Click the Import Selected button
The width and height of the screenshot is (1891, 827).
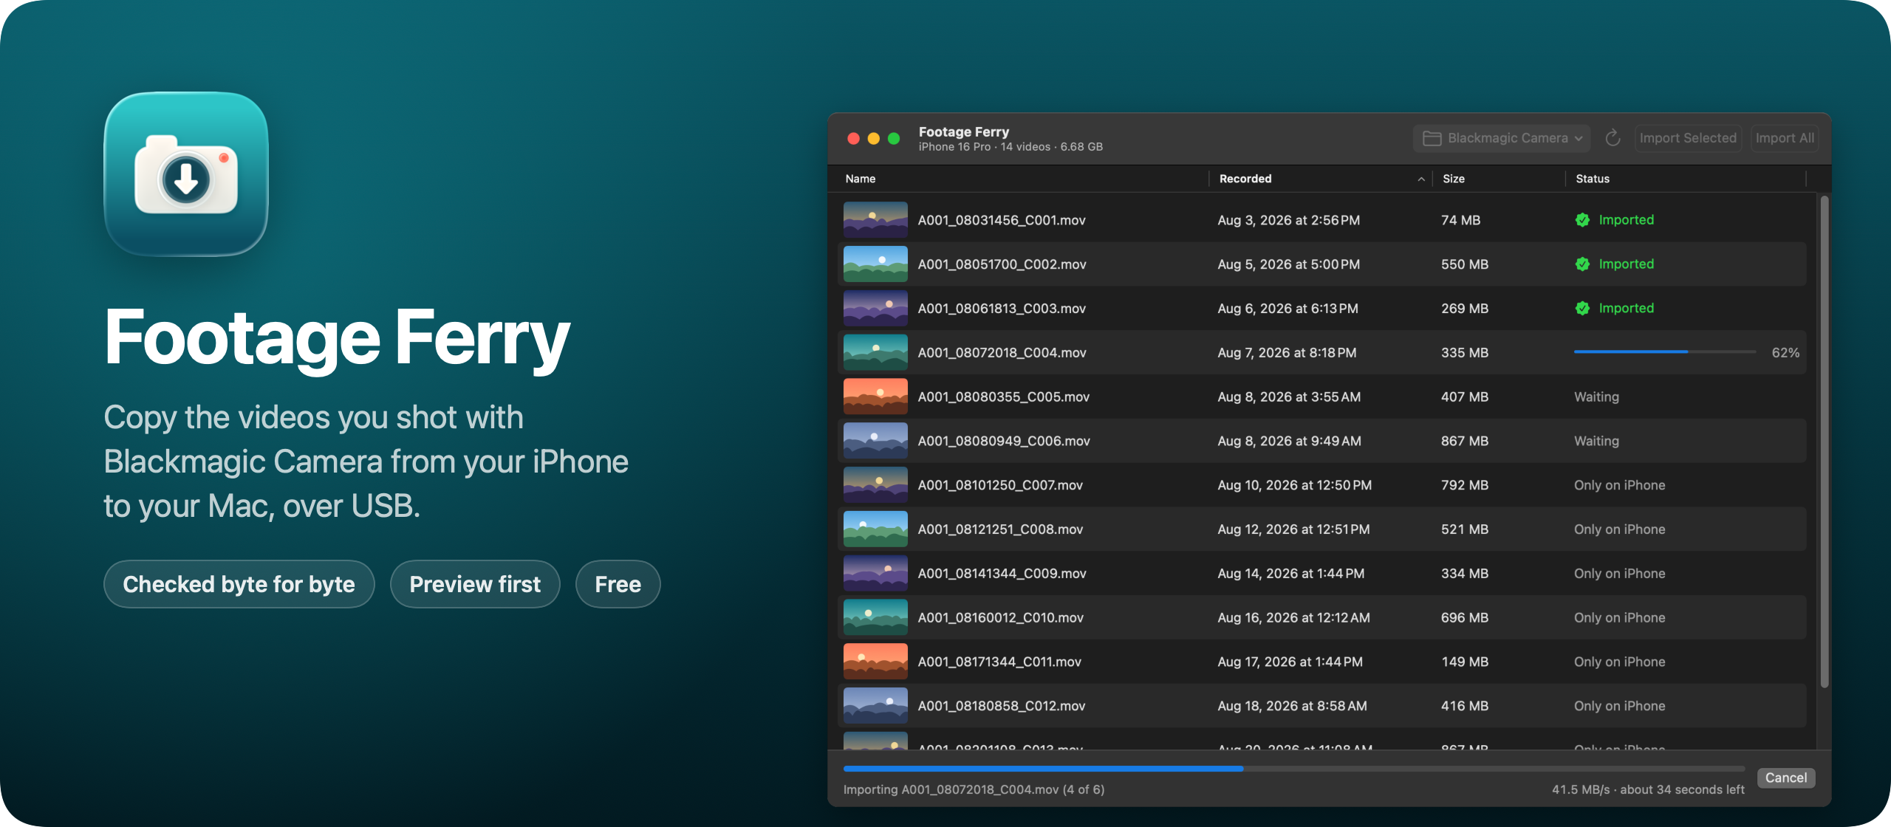(x=1688, y=138)
